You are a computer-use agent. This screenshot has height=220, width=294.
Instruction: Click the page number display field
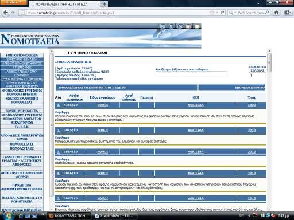click(257, 76)
